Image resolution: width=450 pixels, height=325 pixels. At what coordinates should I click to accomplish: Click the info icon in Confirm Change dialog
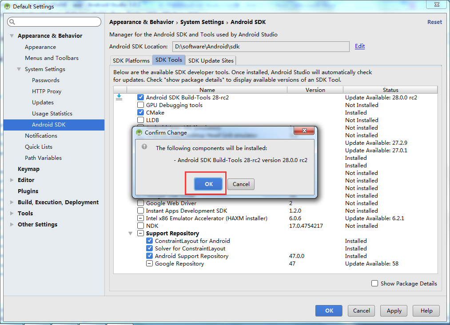(x=144, y=147)
